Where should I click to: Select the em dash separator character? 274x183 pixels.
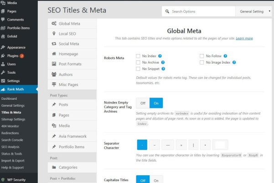click(168, 145)
